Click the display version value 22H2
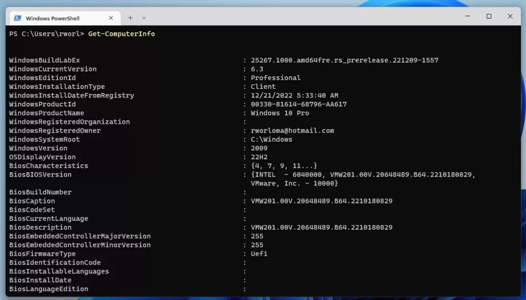Screen dimensions: 526x300 point(259,157)
